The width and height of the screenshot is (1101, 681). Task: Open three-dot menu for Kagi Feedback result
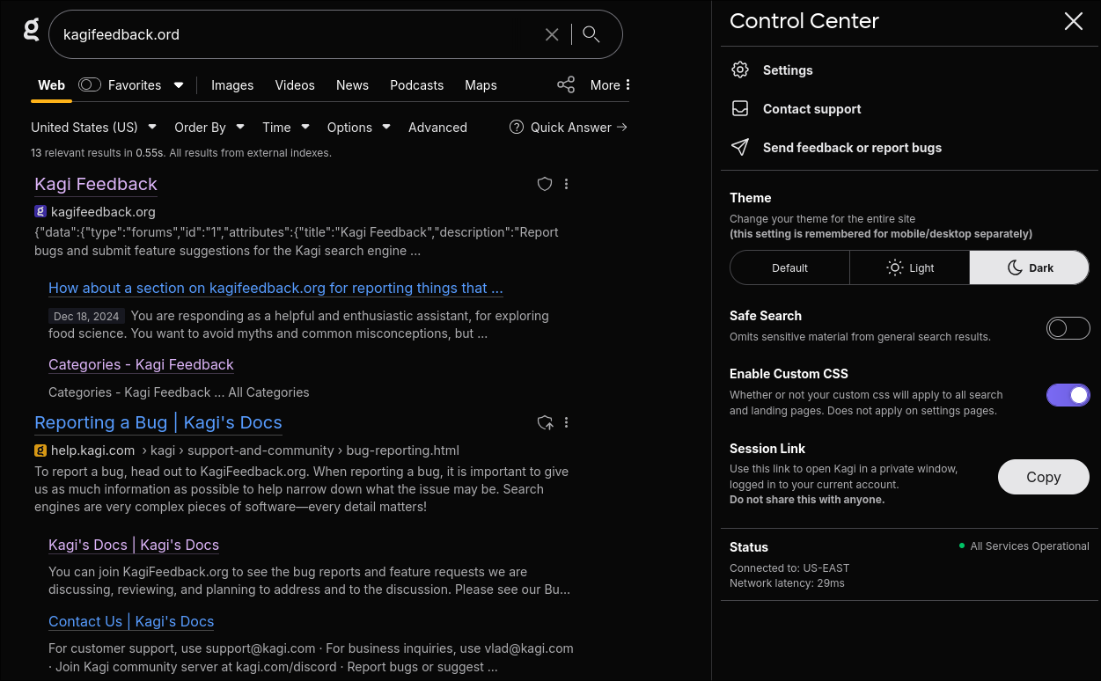[567, 184]
